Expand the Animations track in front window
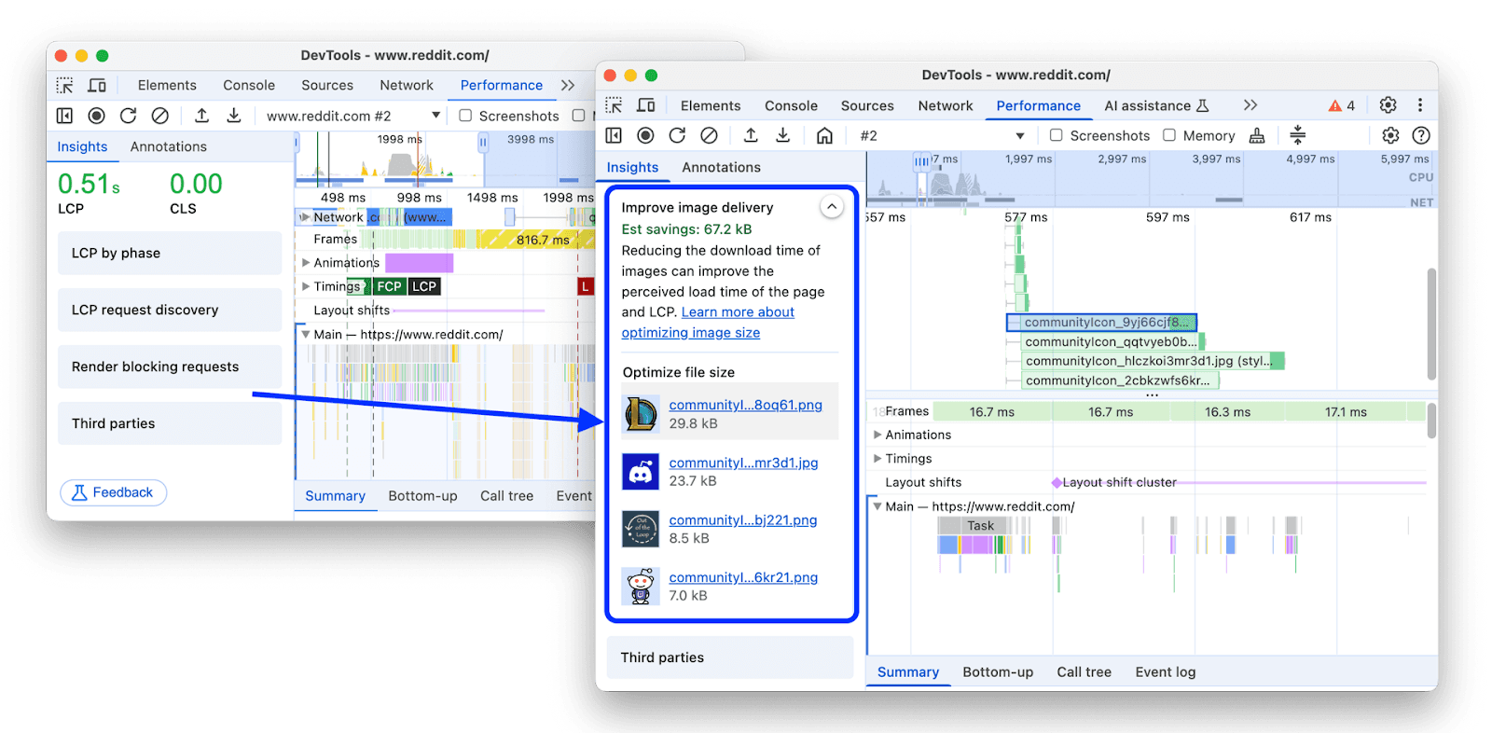The height and width of the screenshot is (733, 1492). (x=877, y=435)
